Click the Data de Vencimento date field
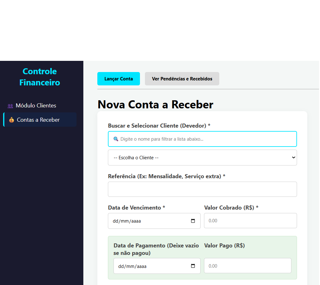Screen dimensions: 320x285 click(154, 221)
